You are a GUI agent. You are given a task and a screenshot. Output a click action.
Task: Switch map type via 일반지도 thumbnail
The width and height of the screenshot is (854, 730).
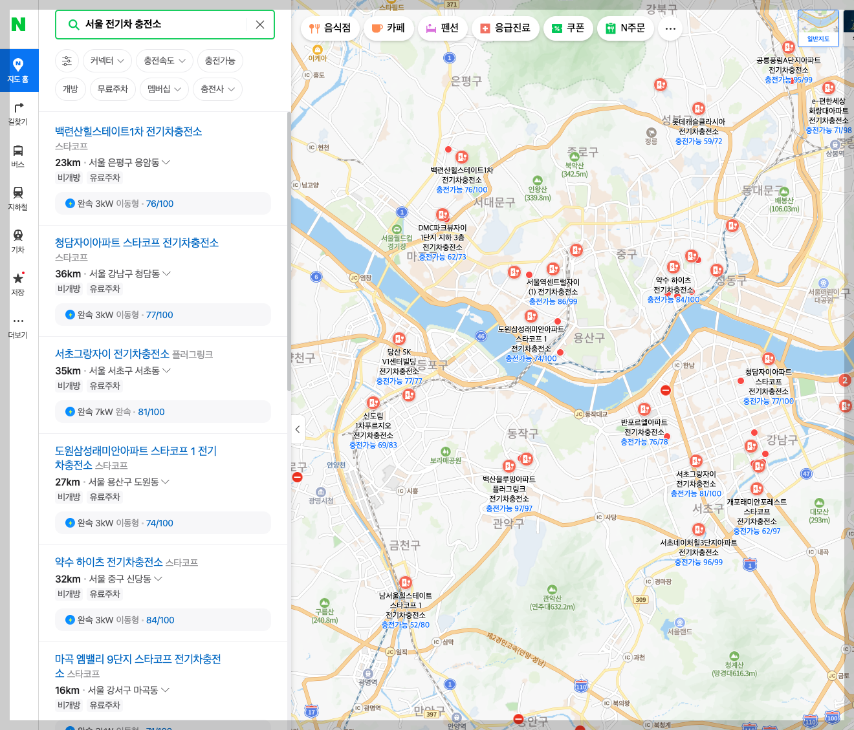point(818,28)
